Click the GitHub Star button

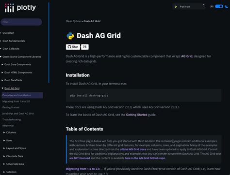(x=73, y=47)
